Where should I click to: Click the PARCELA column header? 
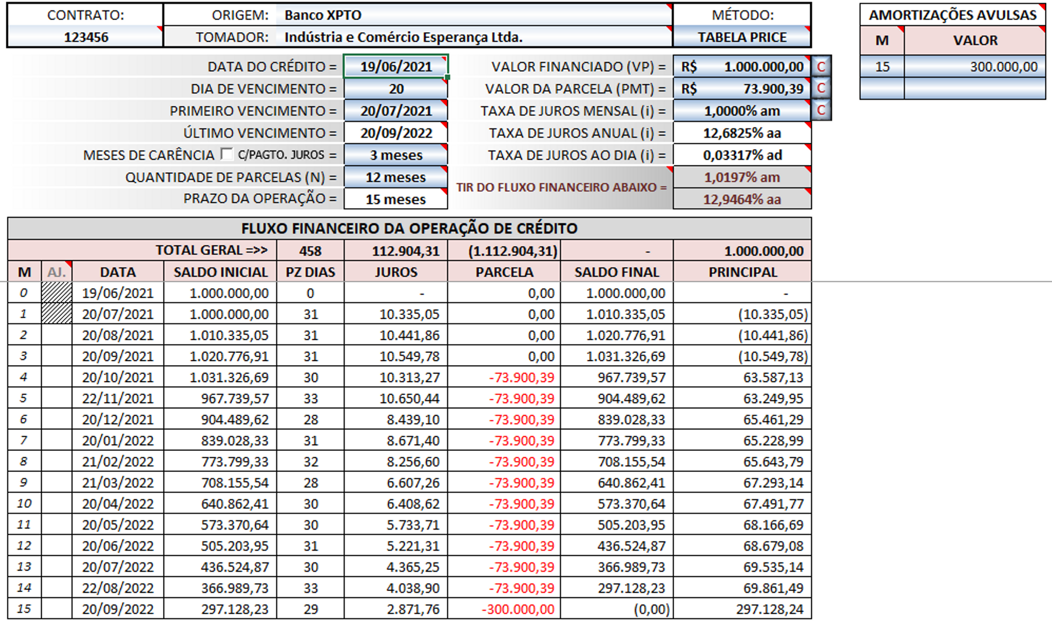[504, 272]
